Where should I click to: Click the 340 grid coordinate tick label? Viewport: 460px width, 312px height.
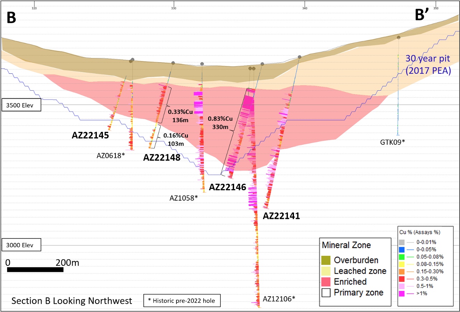(305, 8)
